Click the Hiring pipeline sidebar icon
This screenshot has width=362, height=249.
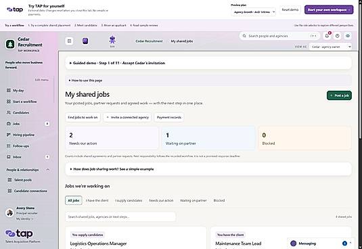9,135
